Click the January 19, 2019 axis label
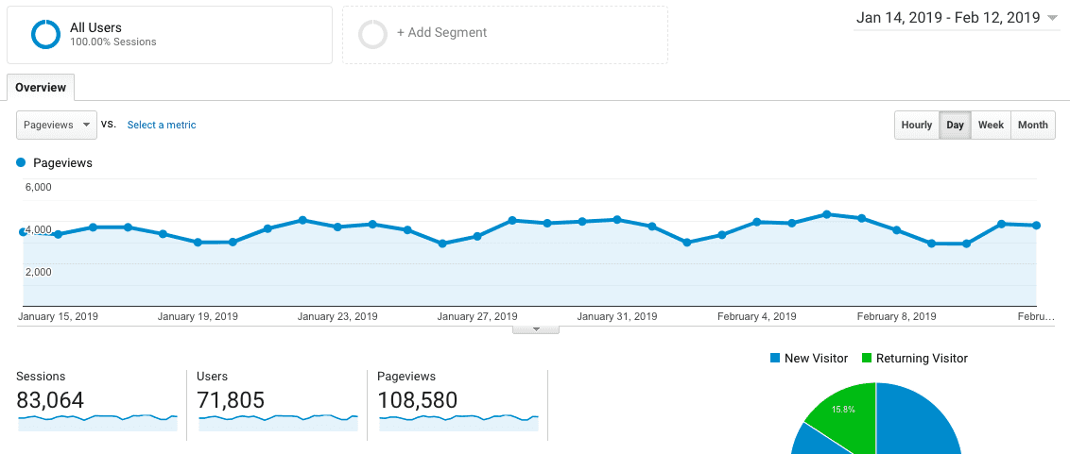 click(x=198, y=316)
